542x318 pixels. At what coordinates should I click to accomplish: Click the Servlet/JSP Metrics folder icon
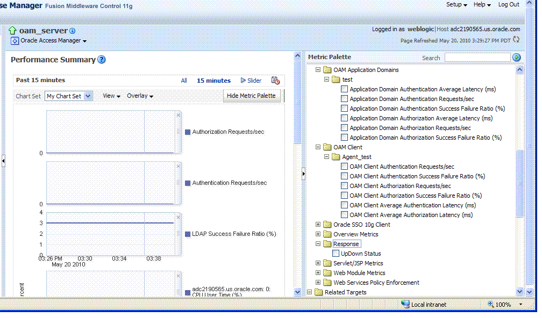[x=327, y=263]
